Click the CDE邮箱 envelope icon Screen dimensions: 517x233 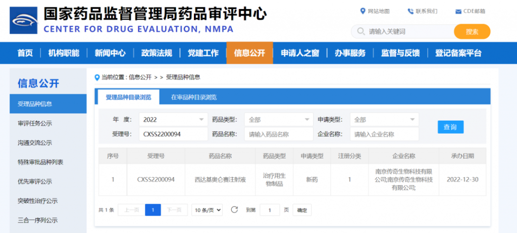458,11
